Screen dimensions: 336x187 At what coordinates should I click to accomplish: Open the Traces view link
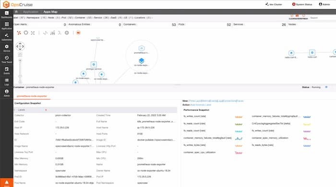(x=240, y=101)
